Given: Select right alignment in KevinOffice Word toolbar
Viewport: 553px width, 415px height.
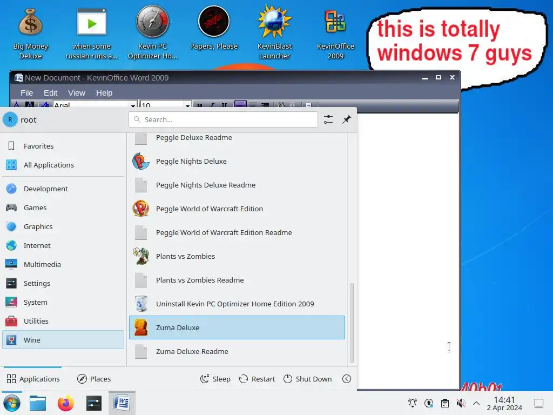Looking at the screenshot, I should tap(265, 105).
